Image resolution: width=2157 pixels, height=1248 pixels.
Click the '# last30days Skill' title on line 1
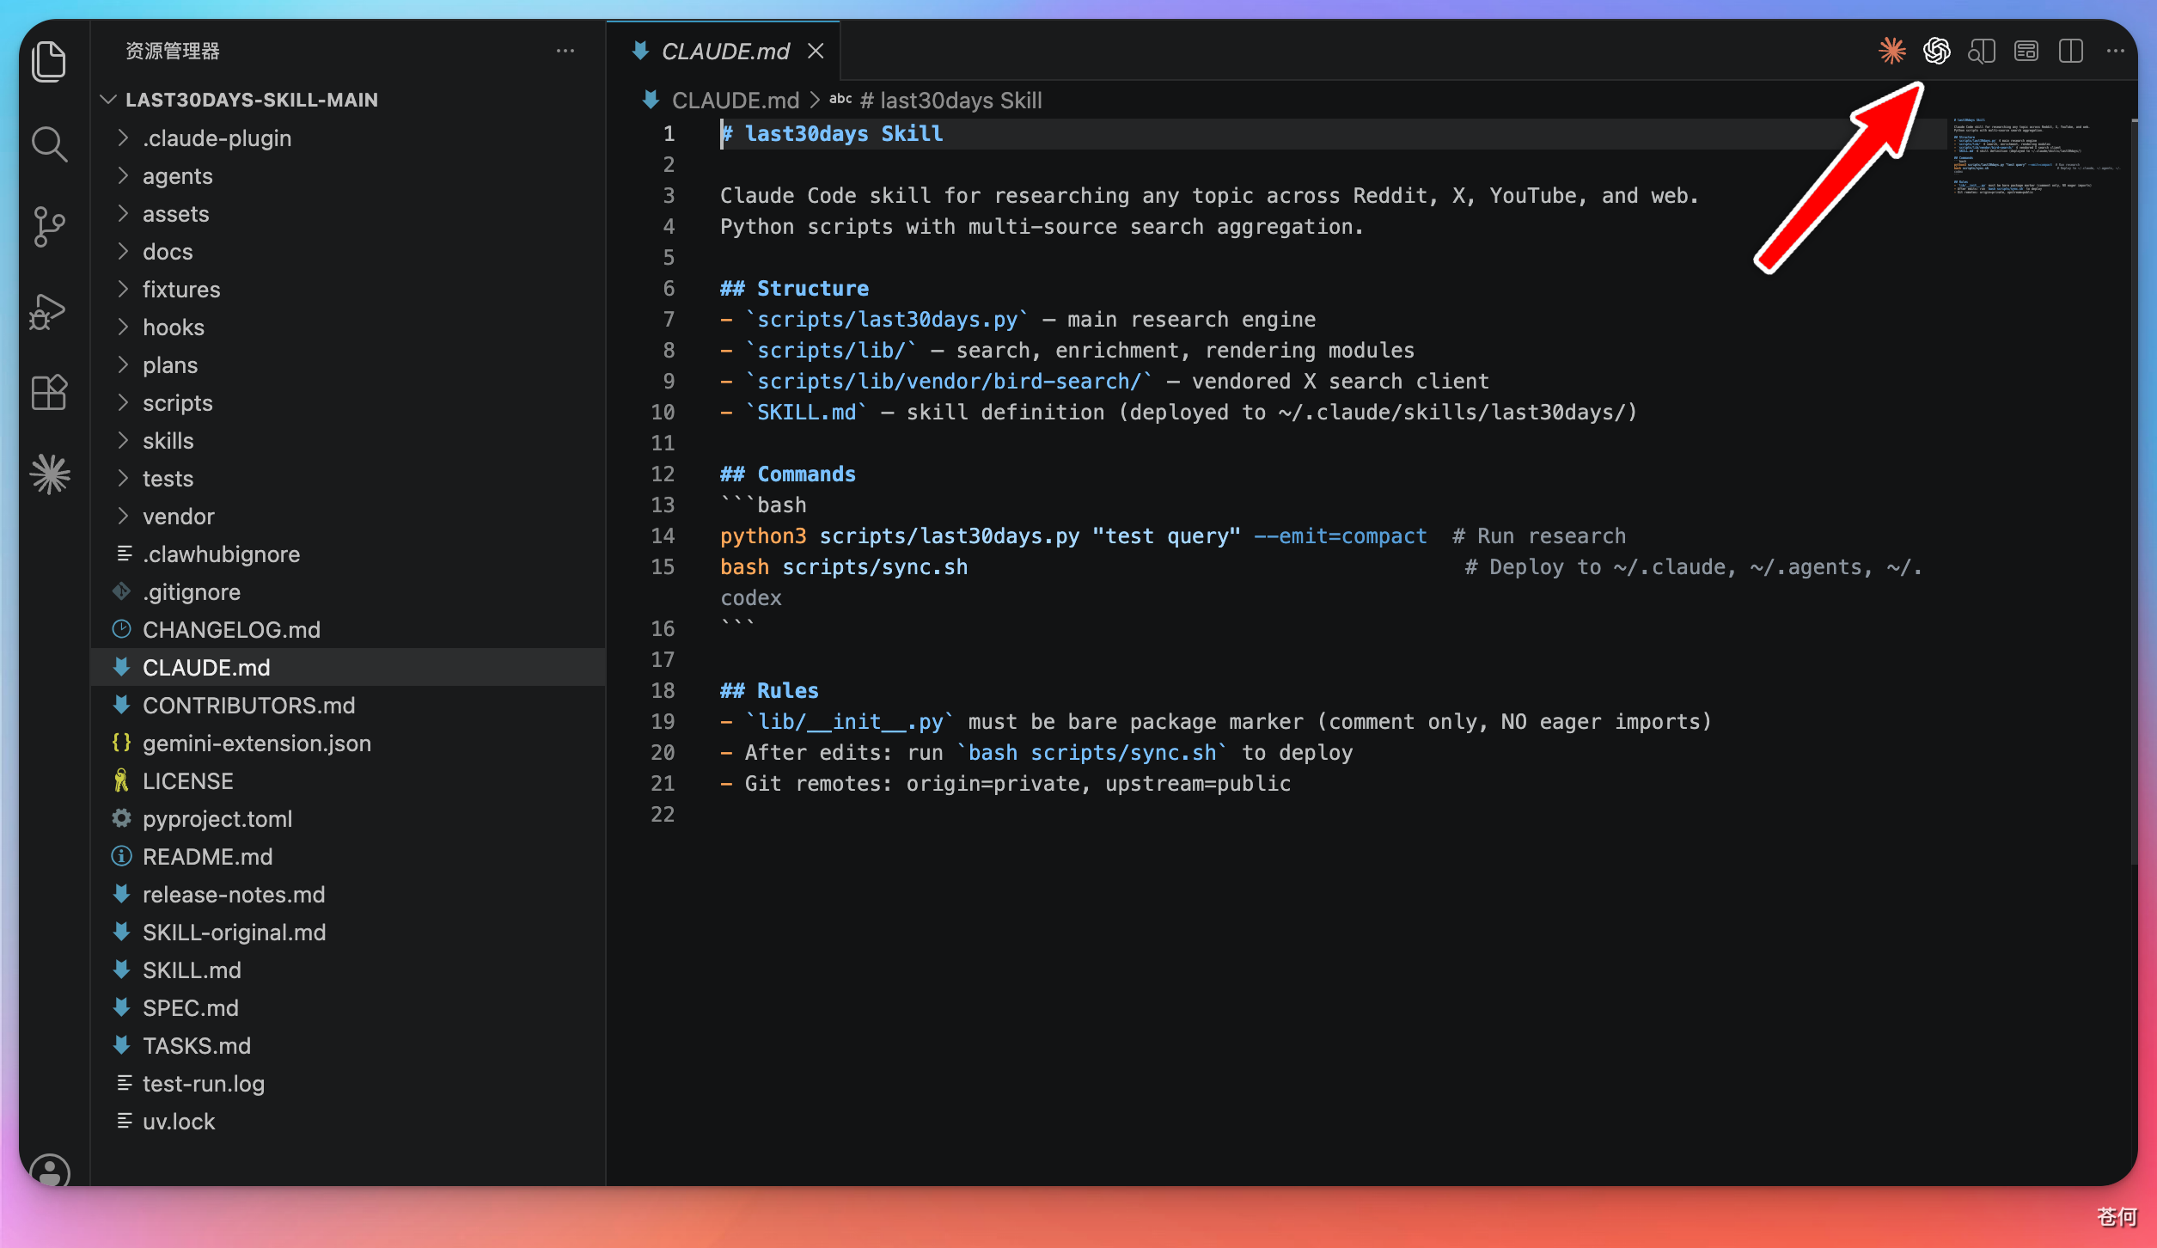coord(832,134)
